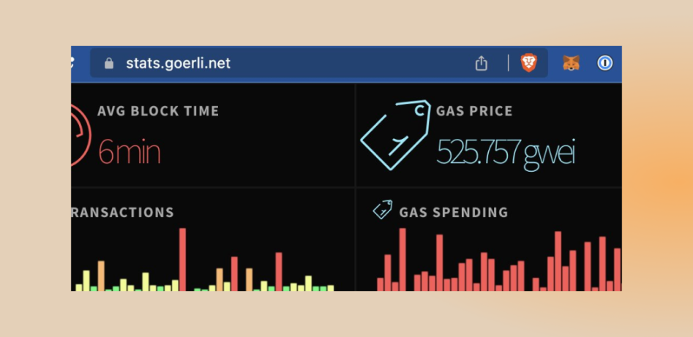The height and width of the screenshot is (337, 693).
Task: Click the GAS PRICE heading
Action: pyautogui.click(x=474, y=111)
